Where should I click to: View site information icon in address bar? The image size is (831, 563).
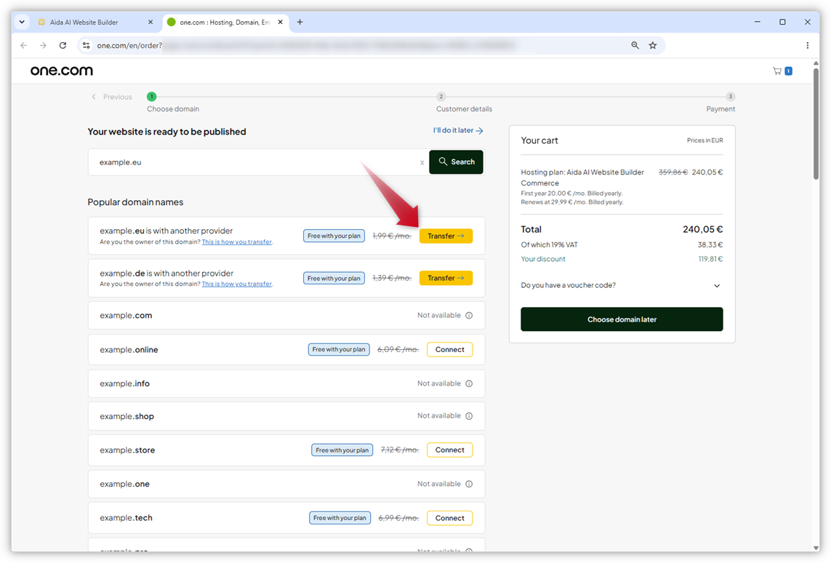87,46
